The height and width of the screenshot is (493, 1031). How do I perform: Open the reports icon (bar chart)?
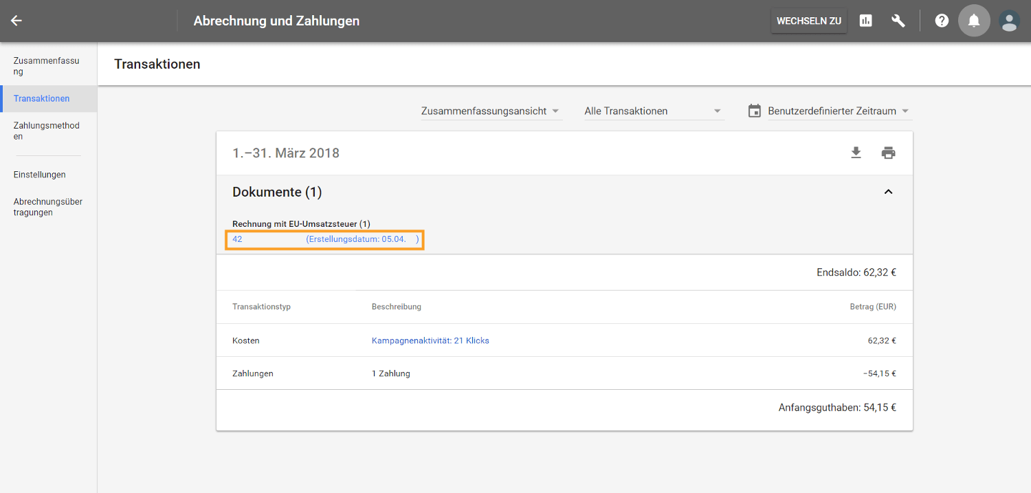(865, 20)
